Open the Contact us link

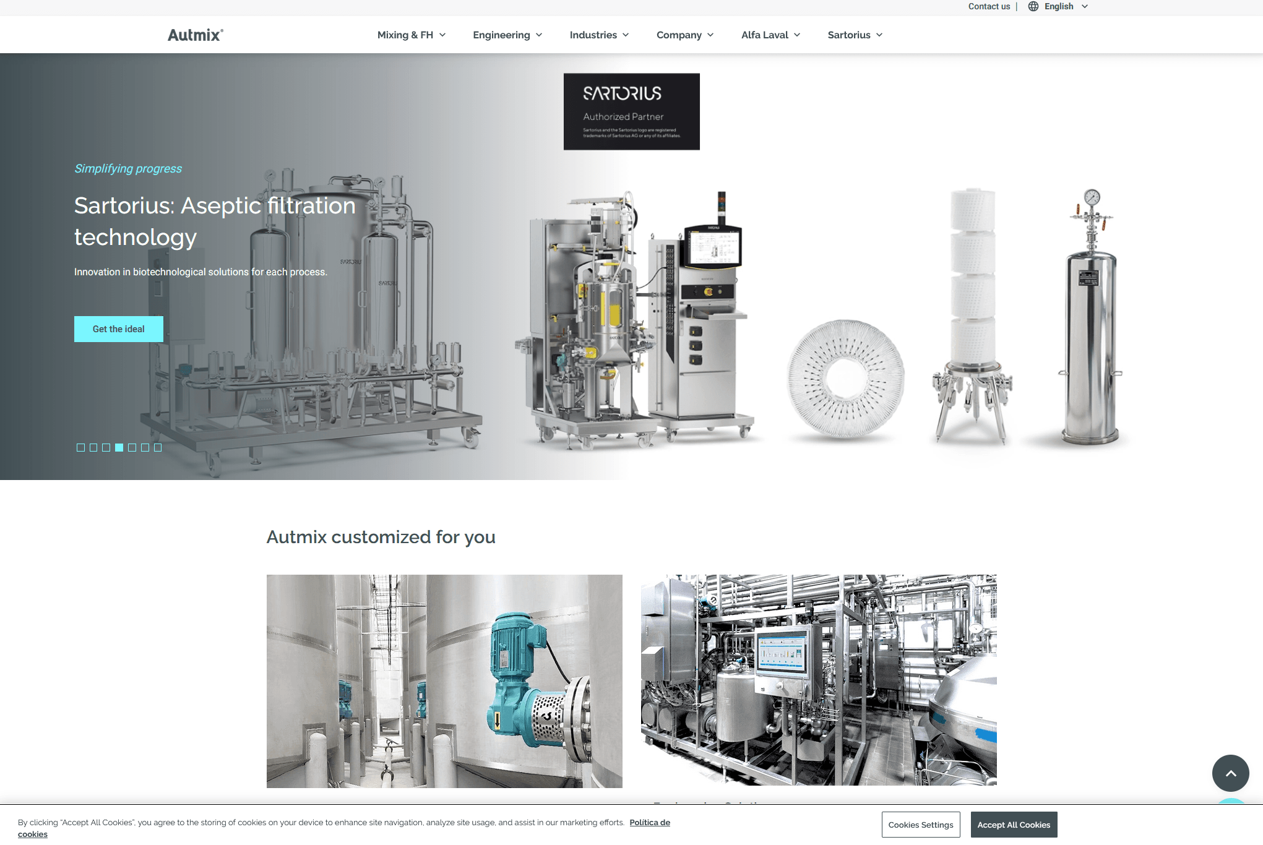tap(989, 6)
